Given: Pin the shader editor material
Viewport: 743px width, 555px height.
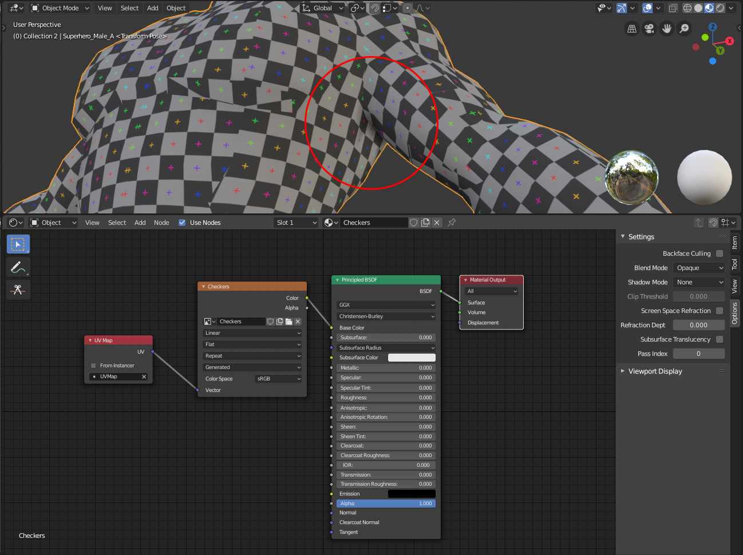Looking at the screenshot, I should (452, 223).
